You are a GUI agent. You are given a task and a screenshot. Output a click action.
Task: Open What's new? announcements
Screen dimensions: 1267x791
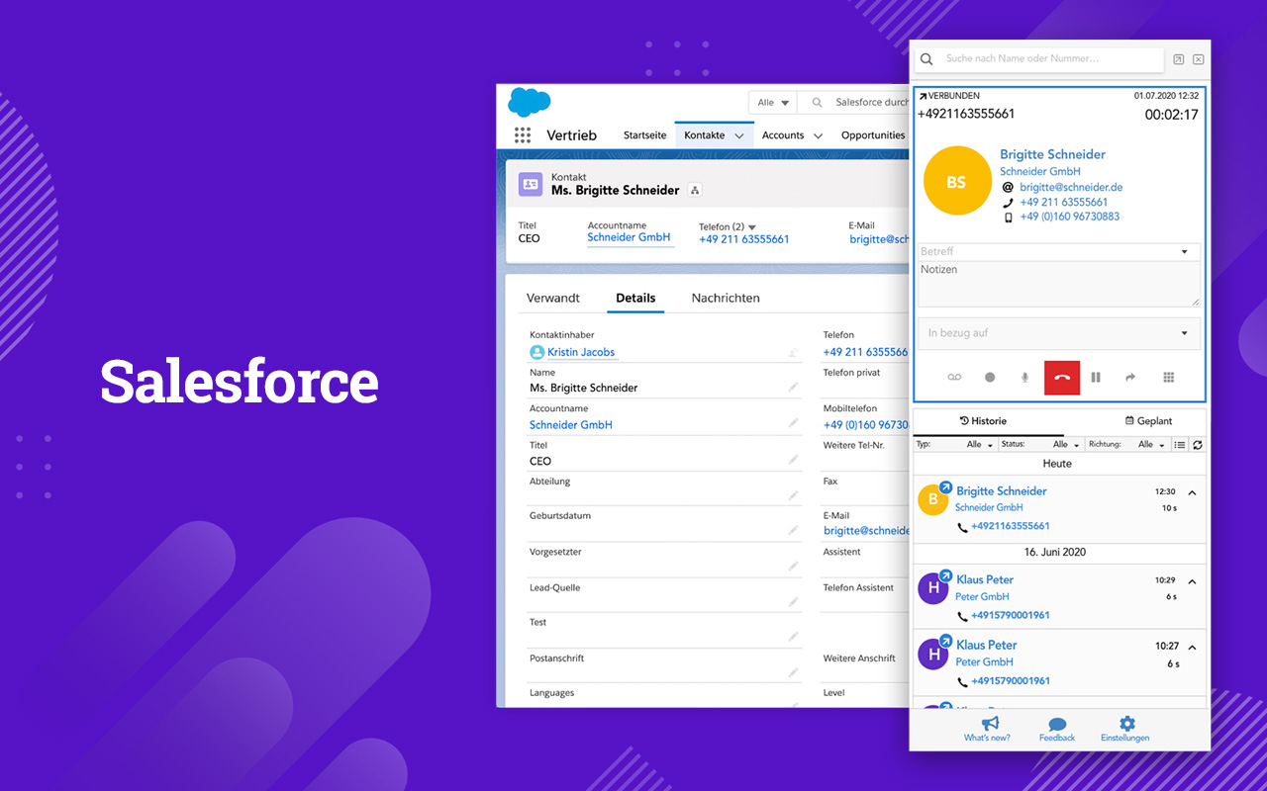click(x=987, y=730)
